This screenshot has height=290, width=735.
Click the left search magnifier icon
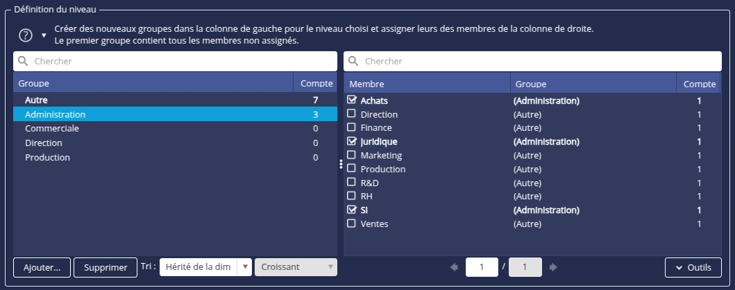(24, 62)
